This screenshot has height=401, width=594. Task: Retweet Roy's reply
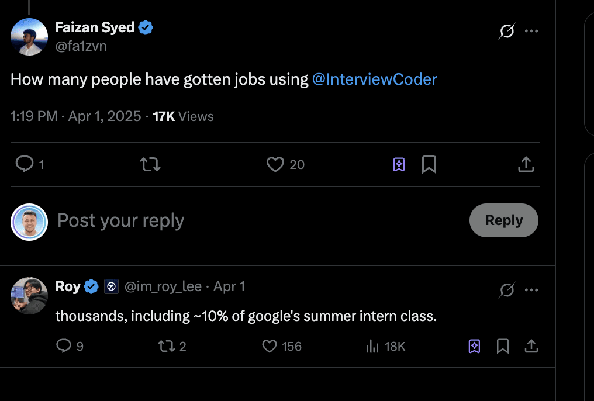point(166,346)
